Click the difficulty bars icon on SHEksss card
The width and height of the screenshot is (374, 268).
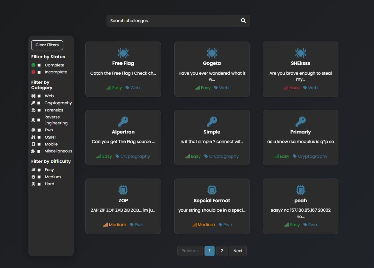(286, 88)
